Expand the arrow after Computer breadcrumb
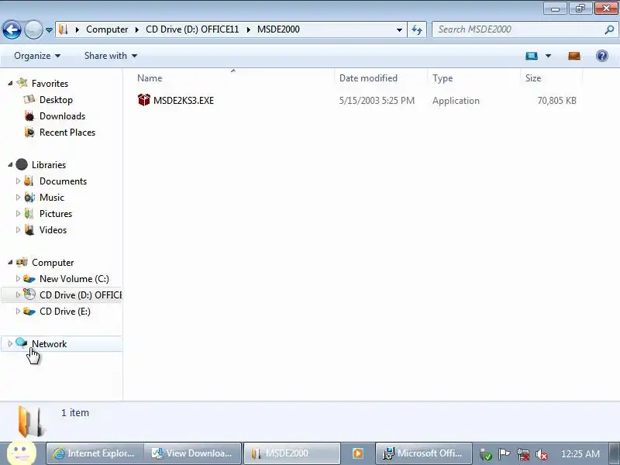The width and height of the screenshot is (620, 465). tap(137, 29)
